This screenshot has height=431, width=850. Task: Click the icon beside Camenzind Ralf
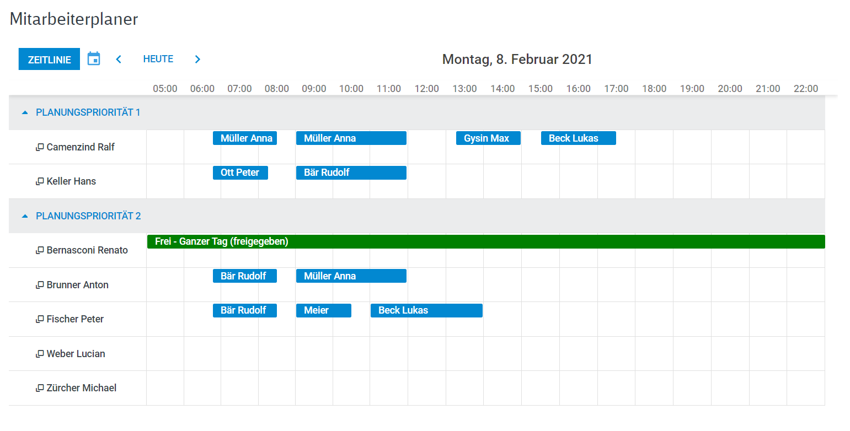40,147
